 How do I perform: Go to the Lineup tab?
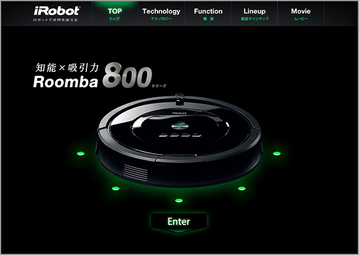point(254,14)
